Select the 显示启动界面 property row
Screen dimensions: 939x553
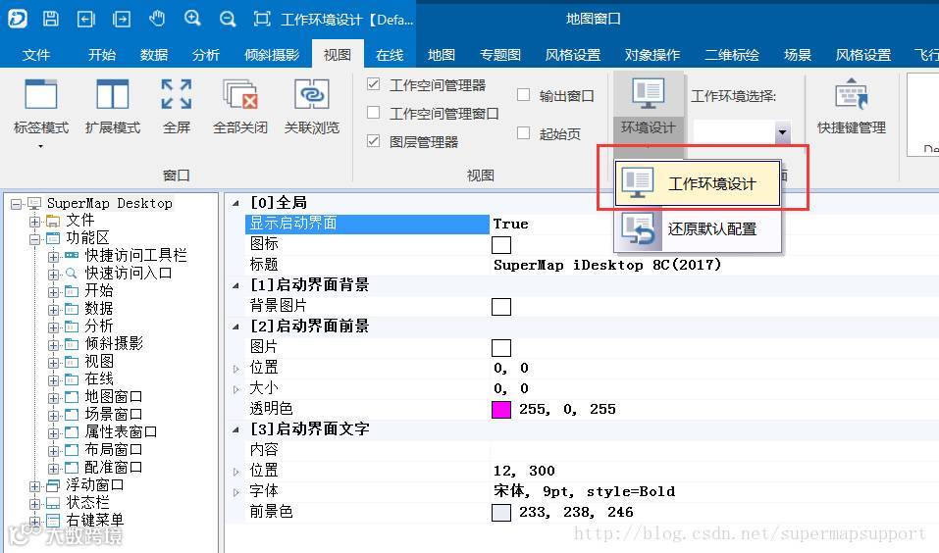pos(367,224)
